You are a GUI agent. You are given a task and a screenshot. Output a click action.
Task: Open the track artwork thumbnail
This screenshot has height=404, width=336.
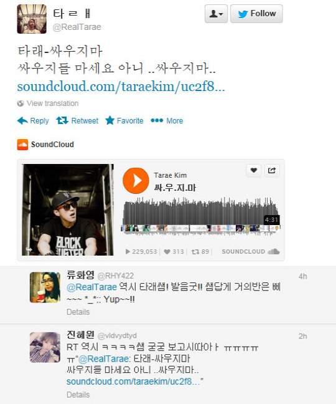coord(68,209)
